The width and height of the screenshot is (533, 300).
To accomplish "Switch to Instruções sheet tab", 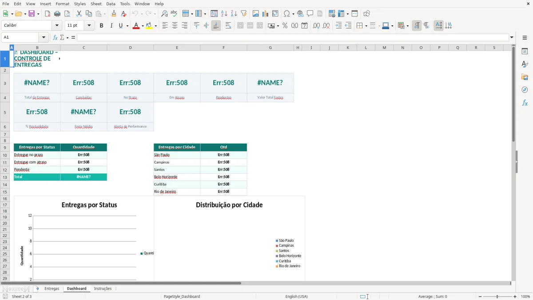I will click(x=103, y=288).
